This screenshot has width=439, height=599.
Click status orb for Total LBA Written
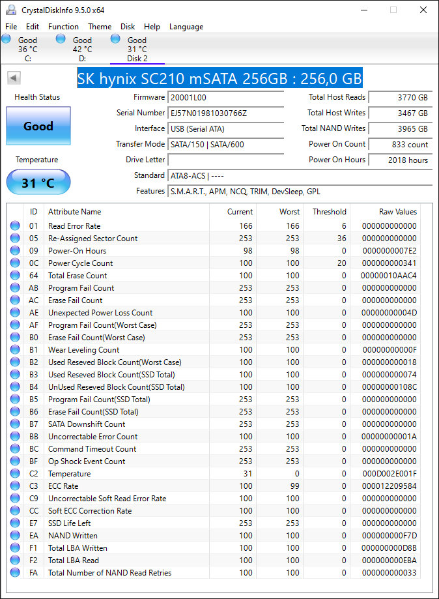[x=15, y=548]
